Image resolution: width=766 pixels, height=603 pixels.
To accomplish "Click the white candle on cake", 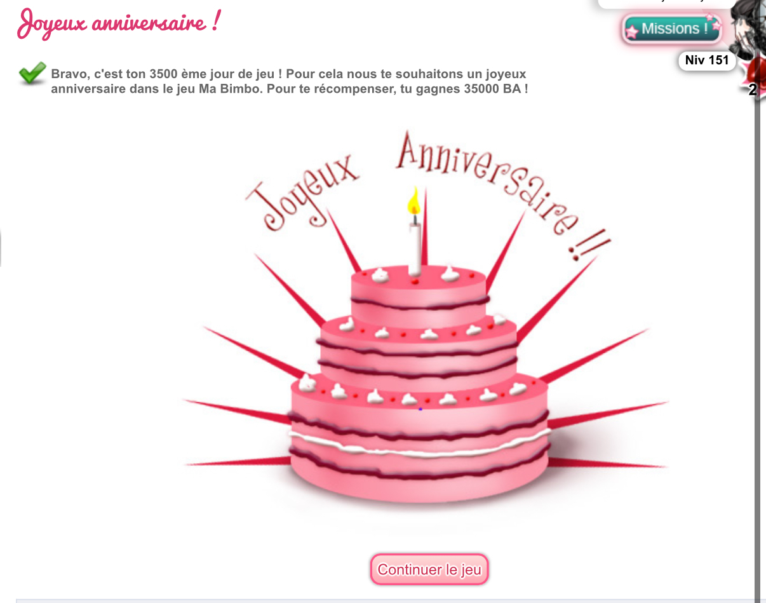I will click(x=415, y=248).
